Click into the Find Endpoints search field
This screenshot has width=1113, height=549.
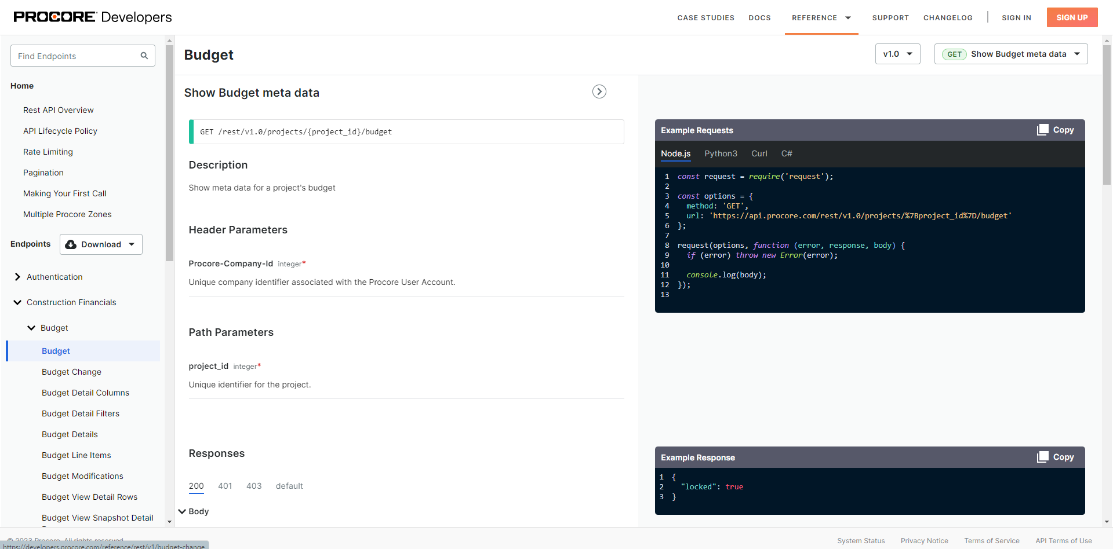tap(75, 56)
